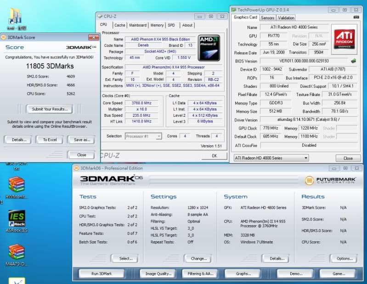Click the Windows 7 Ultimate OS text

coord(256,242)
